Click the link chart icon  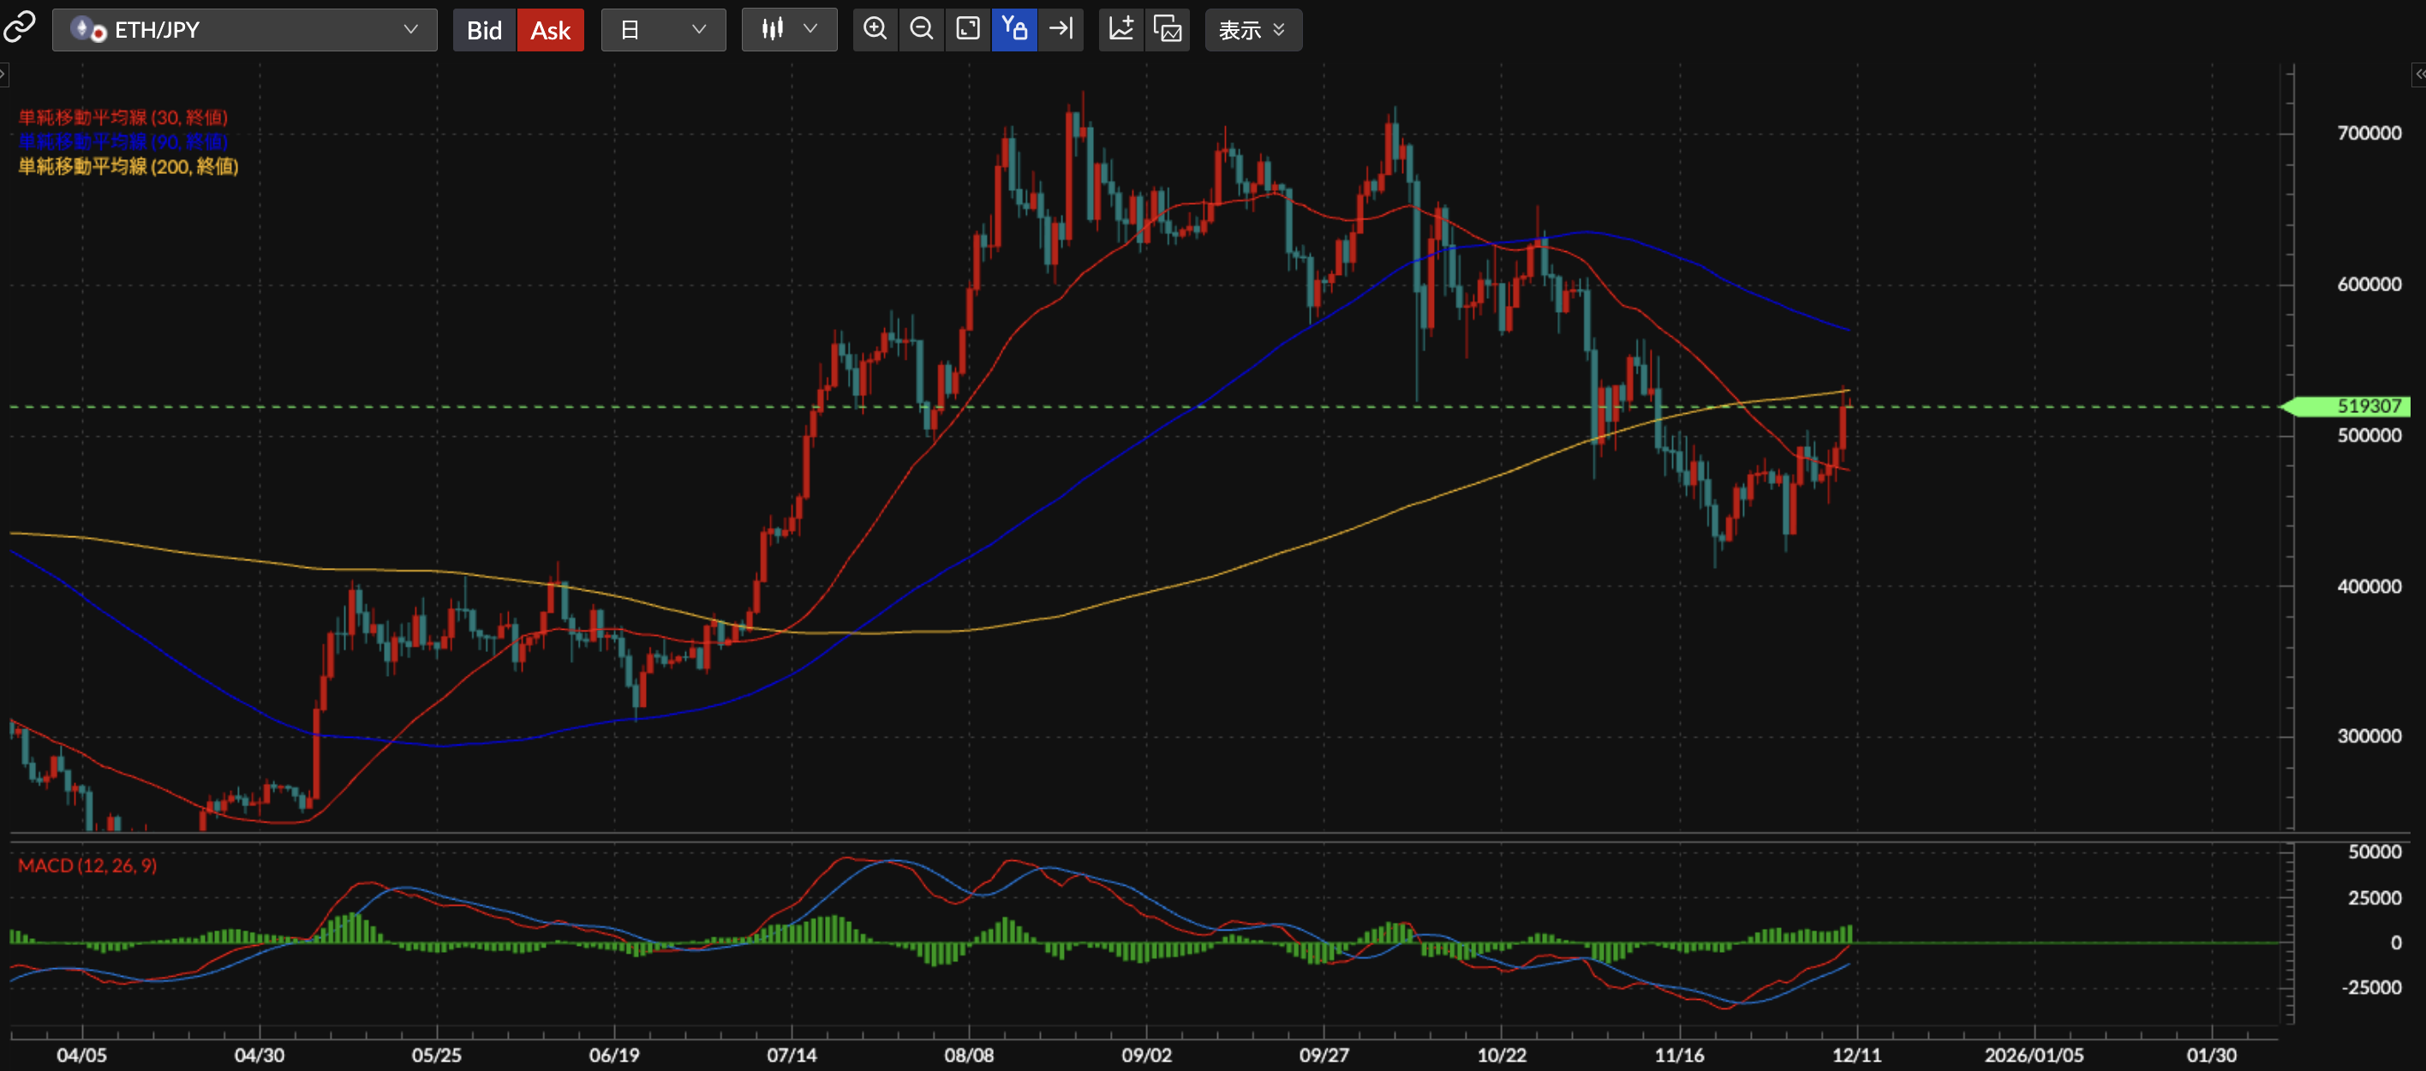click(20, 28)
